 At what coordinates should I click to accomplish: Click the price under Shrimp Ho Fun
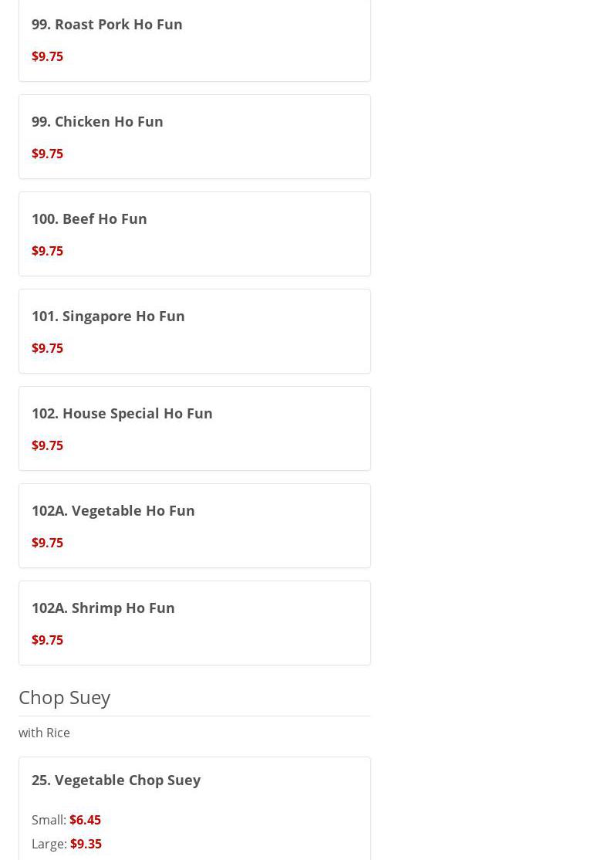[47, 640]
